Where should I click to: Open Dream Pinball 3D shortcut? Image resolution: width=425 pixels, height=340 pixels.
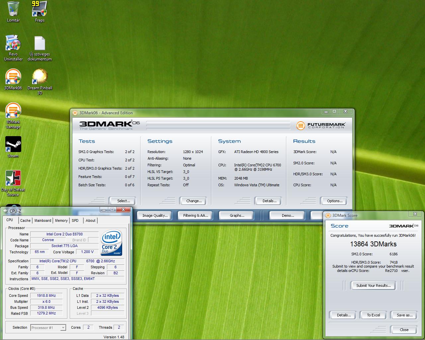40,82
